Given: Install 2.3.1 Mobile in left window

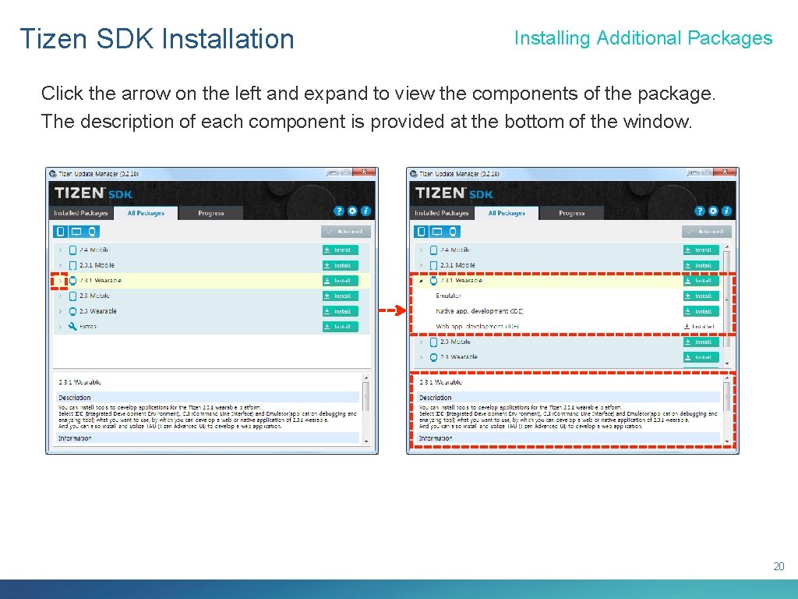Looking at the screenshot, I should [x=340, y=265].
